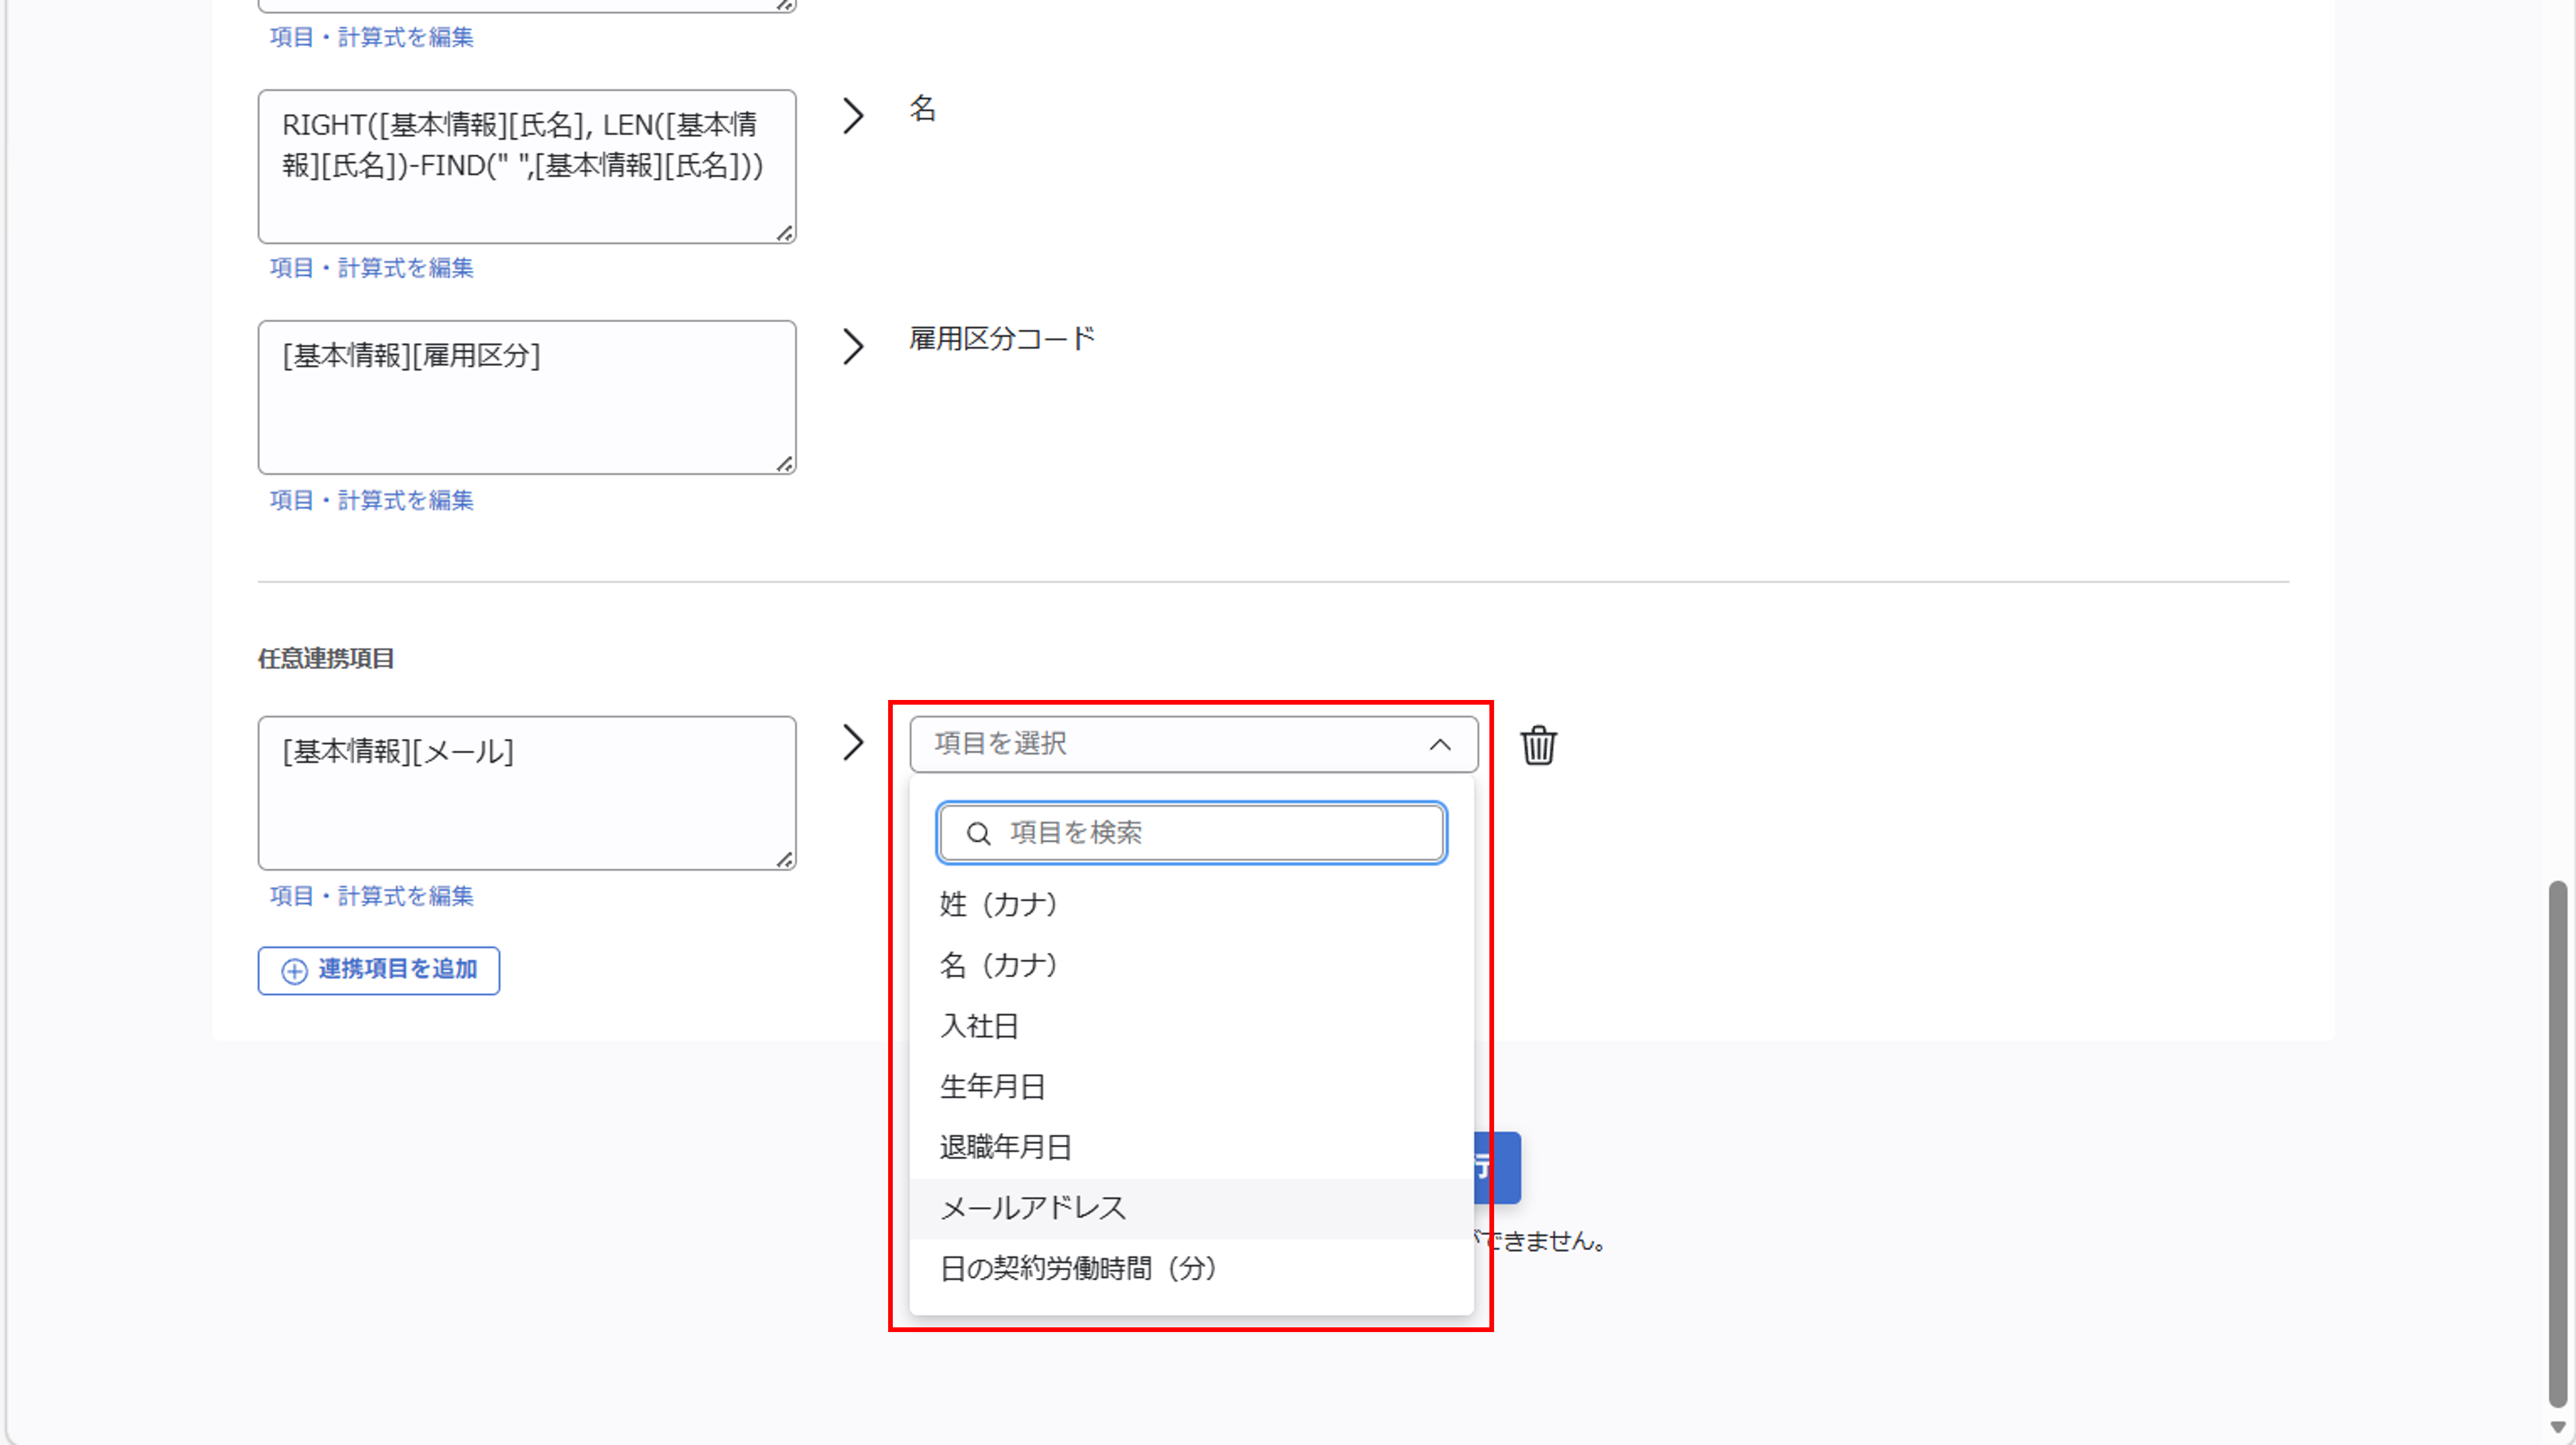Open the topmost 項目・計算式を編集 link

tap(372, 37)
